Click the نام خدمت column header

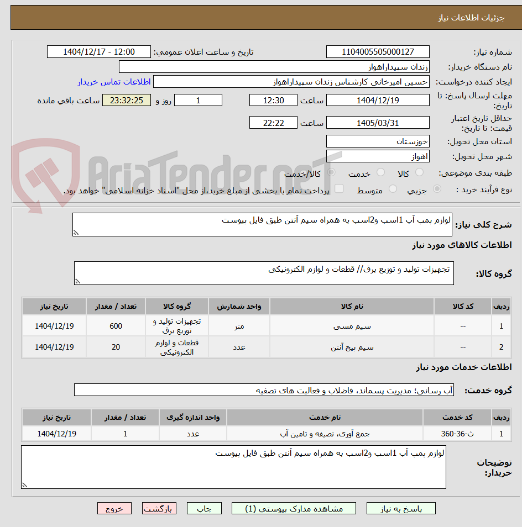(x=325, y=417)
